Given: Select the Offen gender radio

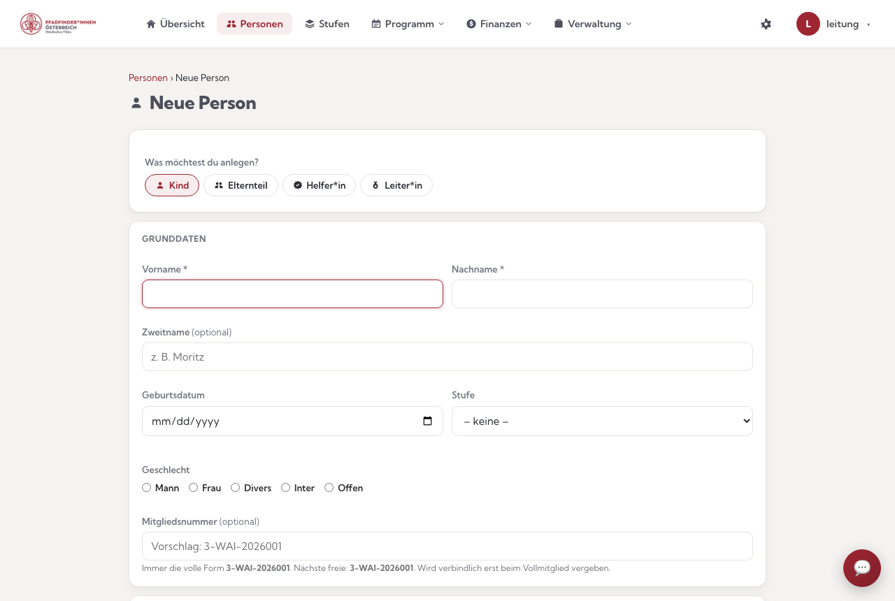Looking at the screenshot, I should click(x=329, y=488).
